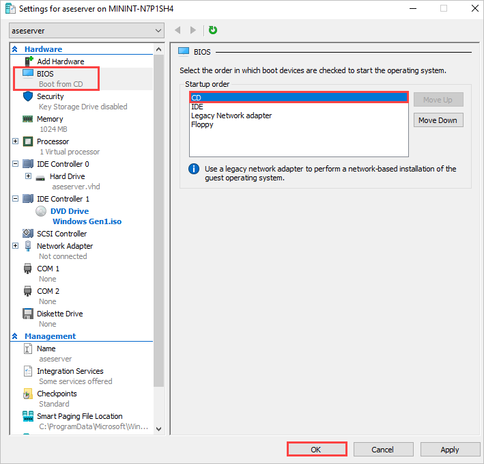The image size is (484, 464).
Task: Expand the Hard Drive tree node
Action: pyautogui.click(x=28, y=176)
